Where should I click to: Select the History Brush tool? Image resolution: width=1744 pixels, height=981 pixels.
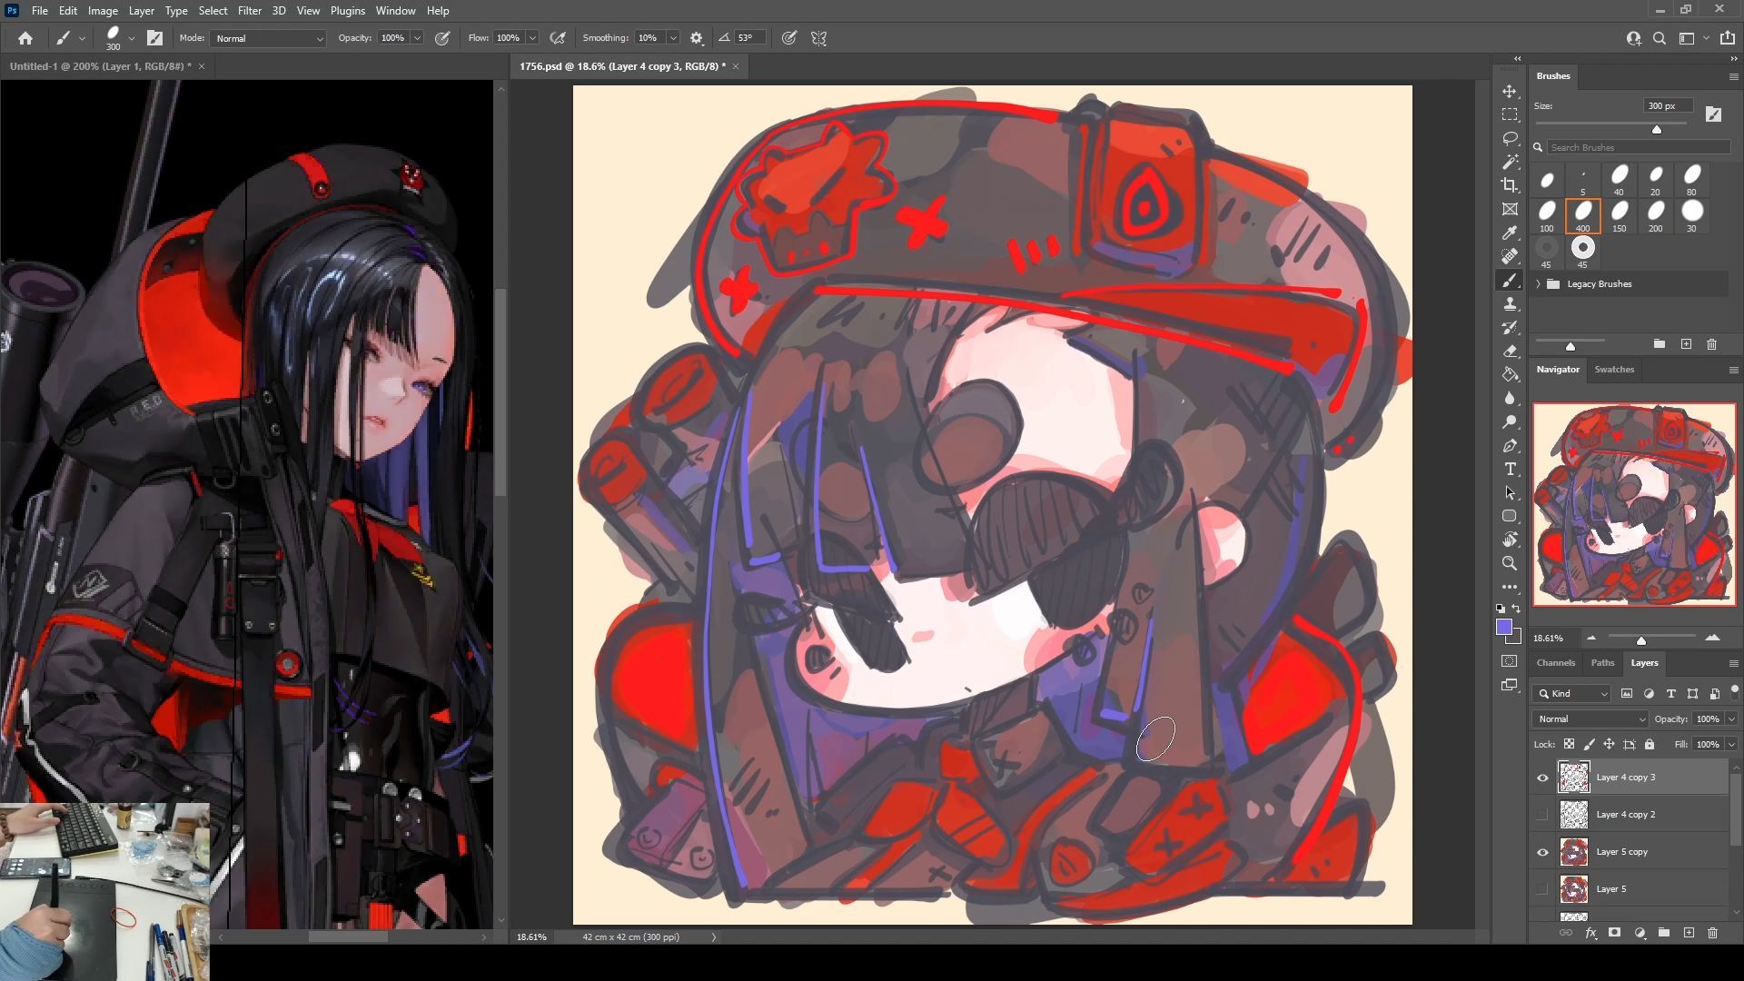click(x=1510, y=328)
